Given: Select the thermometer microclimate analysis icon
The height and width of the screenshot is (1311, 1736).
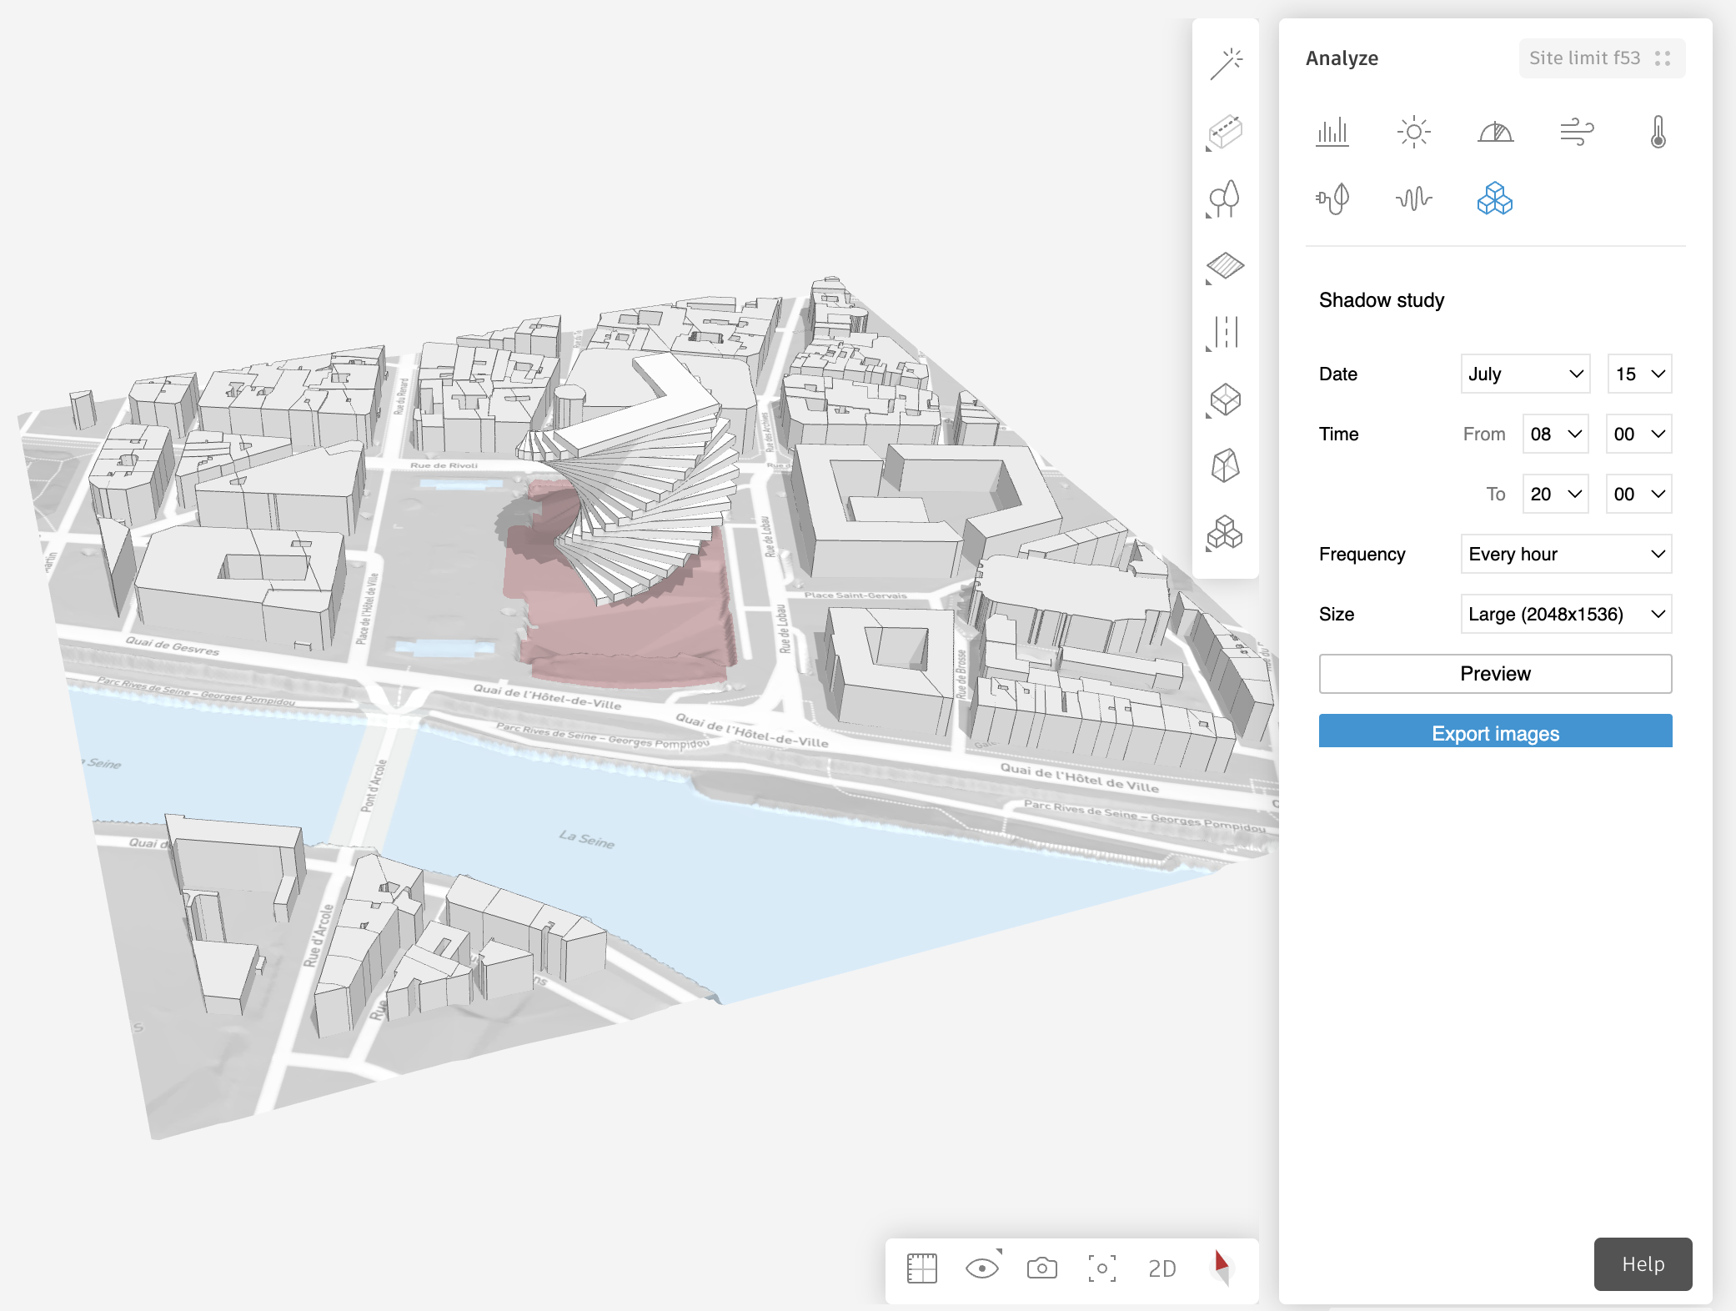Looking at the screenshot, I should [x=1657, y=131].
